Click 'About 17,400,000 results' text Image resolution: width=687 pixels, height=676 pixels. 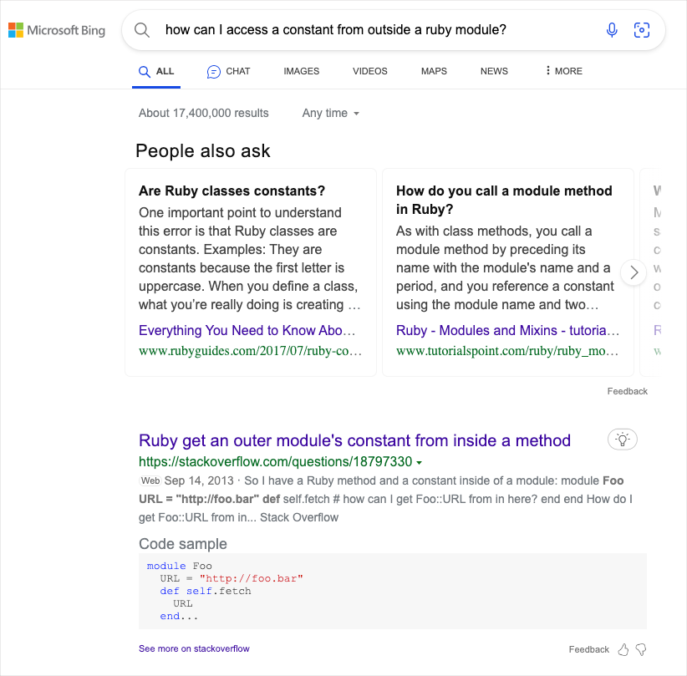point(204,113)
